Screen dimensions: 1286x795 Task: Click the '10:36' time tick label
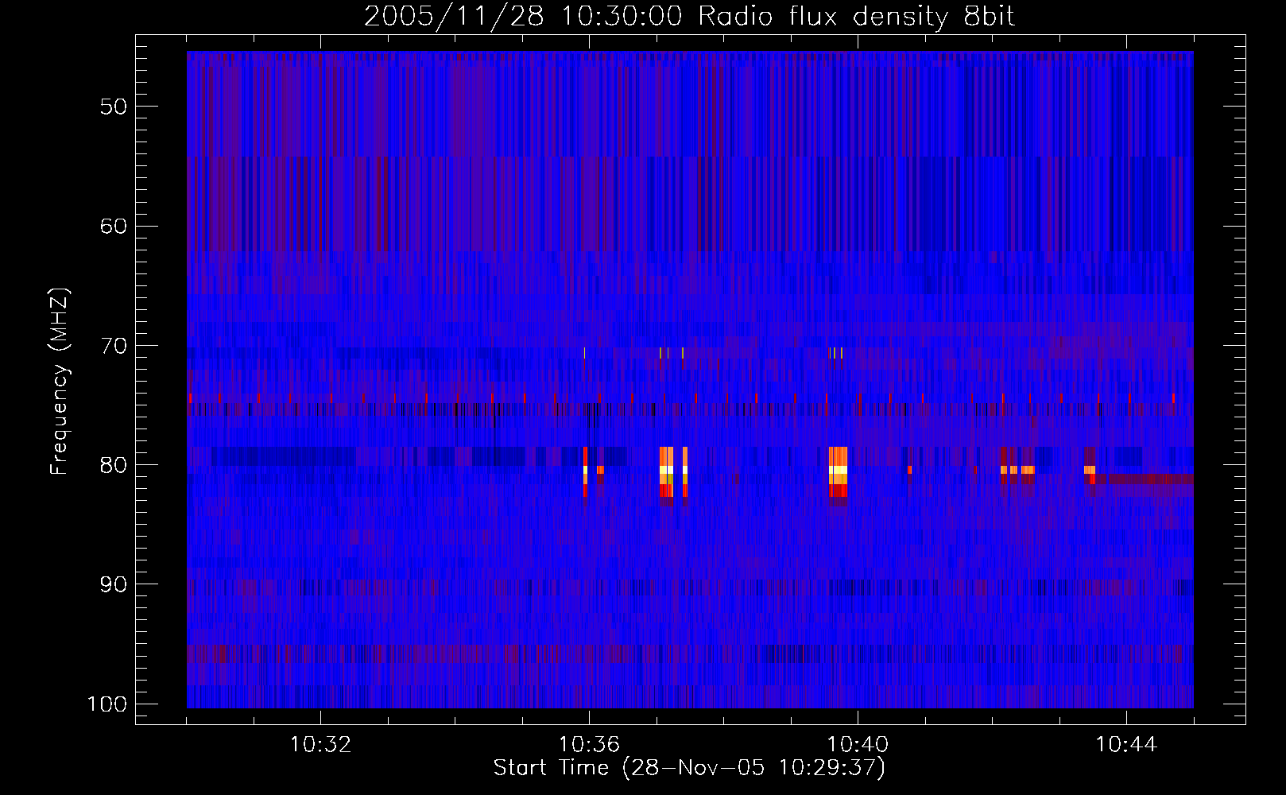tap(589, 745)
